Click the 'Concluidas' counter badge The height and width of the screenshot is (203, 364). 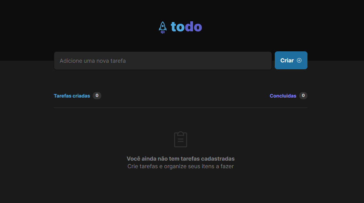point(303,95)
